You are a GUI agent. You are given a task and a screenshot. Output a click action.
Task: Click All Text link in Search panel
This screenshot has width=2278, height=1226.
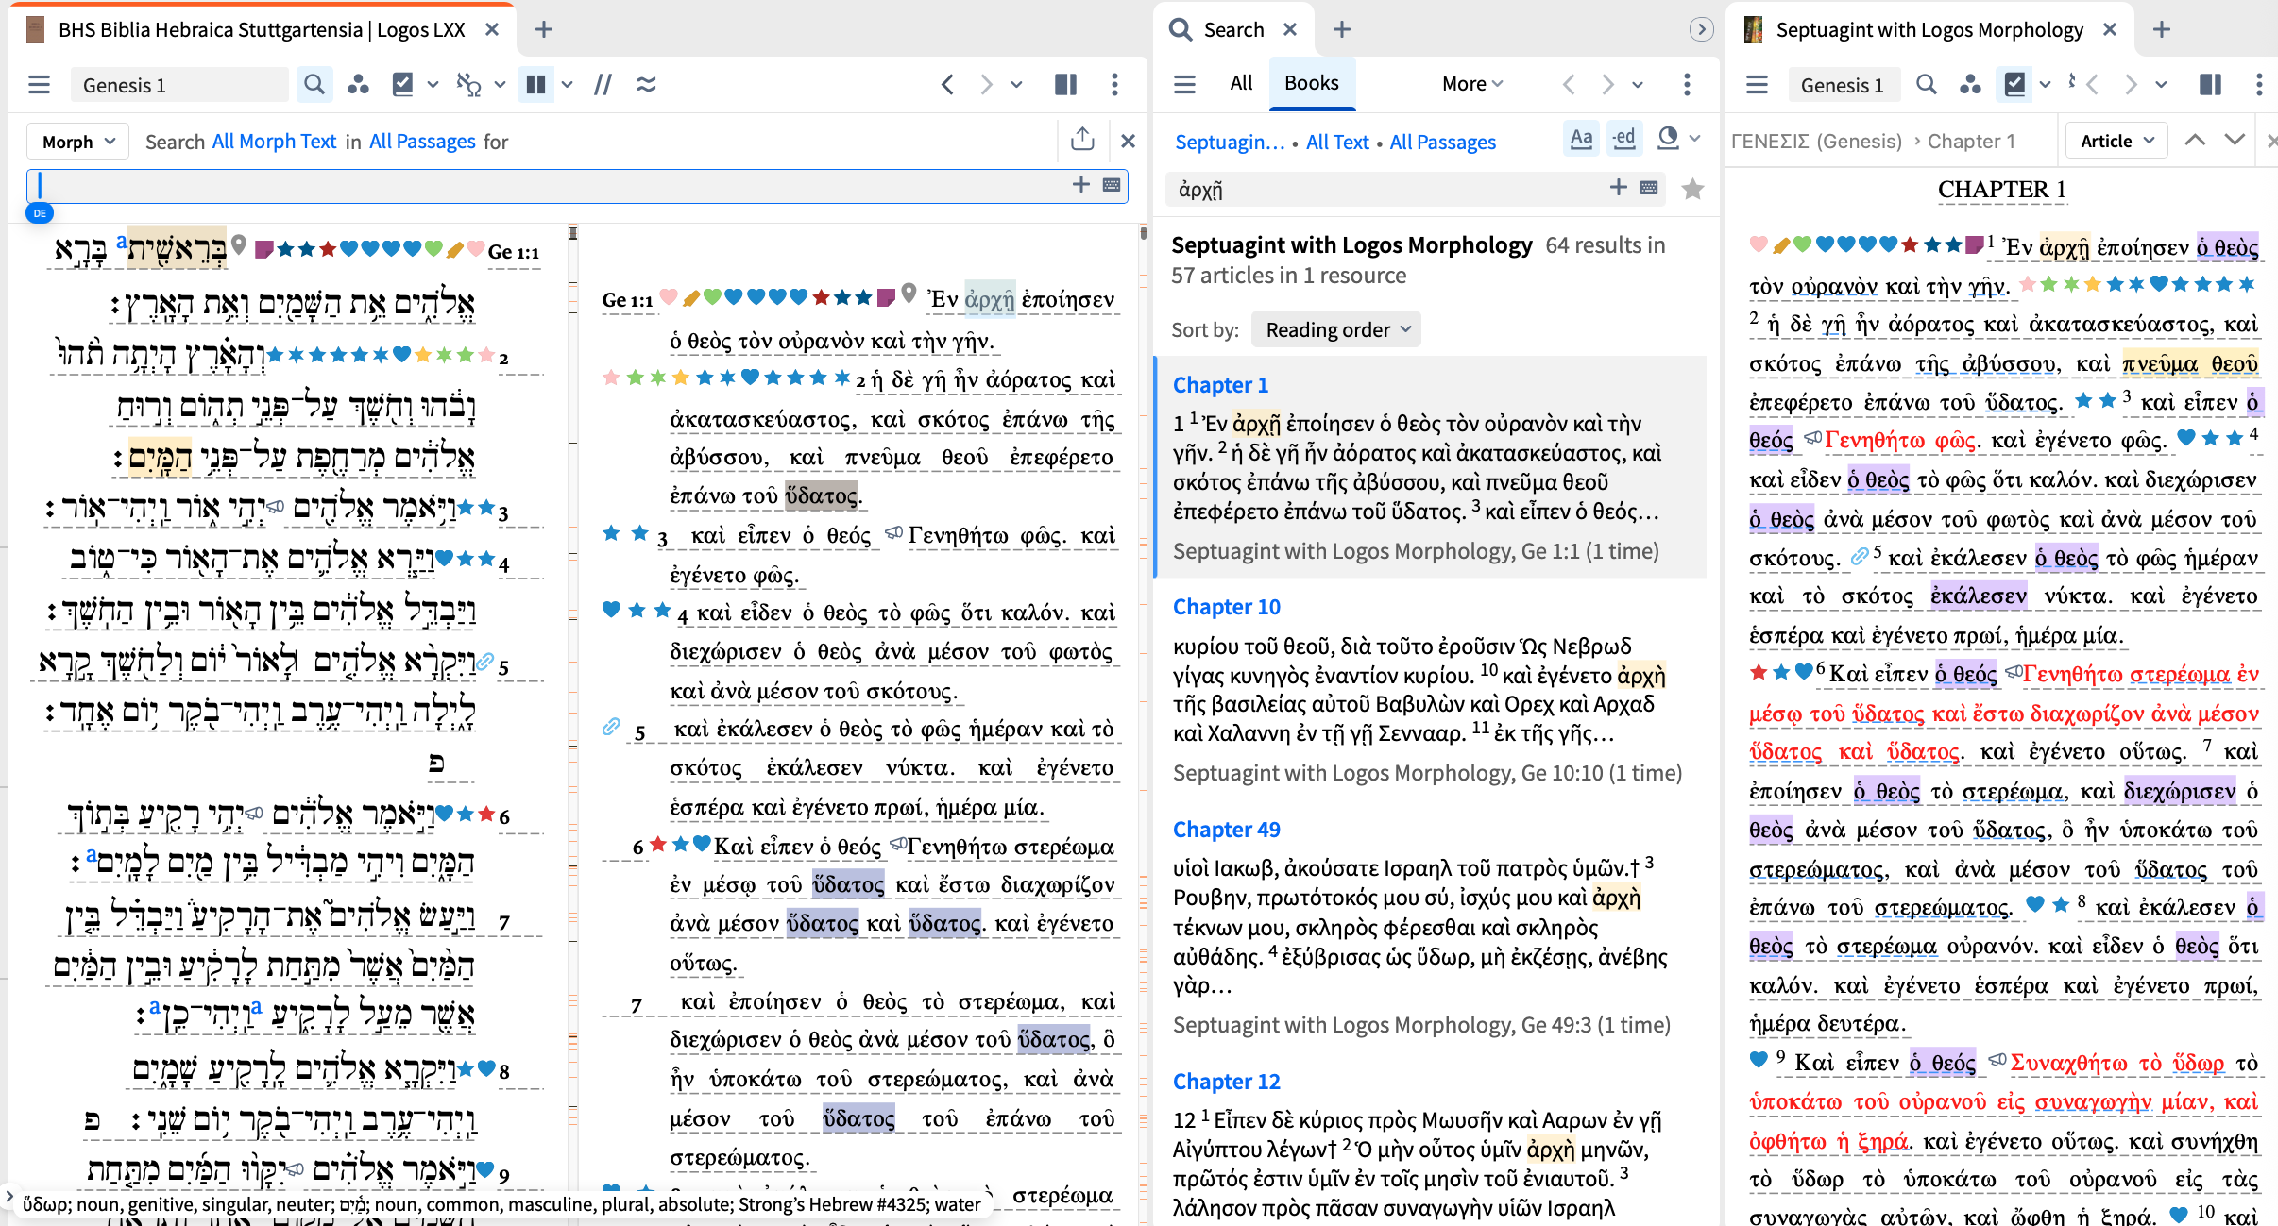pos(1337,143)
